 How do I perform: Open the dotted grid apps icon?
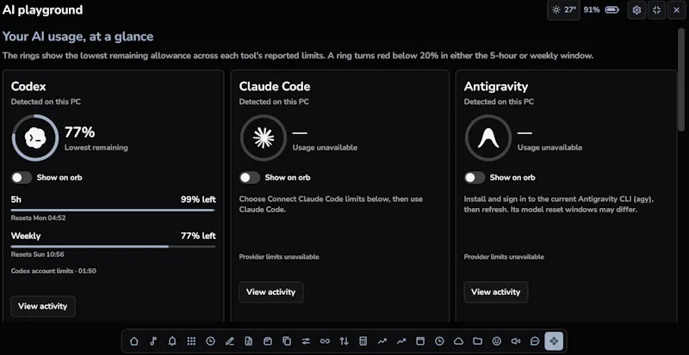[x=191, y=341]
